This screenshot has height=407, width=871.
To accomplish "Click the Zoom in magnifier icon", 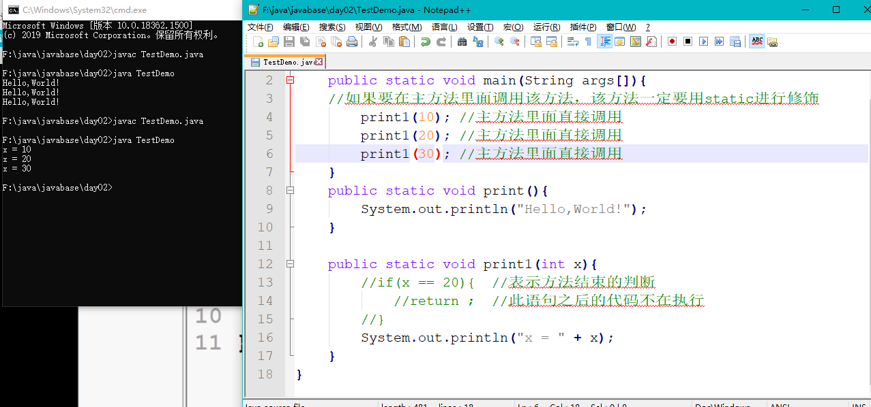I will pyautogui.click(x=499, y=42).
